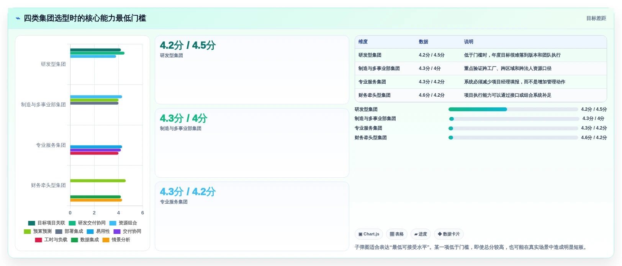Click the blue icon beside the panel title
This screenshot has height=266, width=622.
(18, 18)
